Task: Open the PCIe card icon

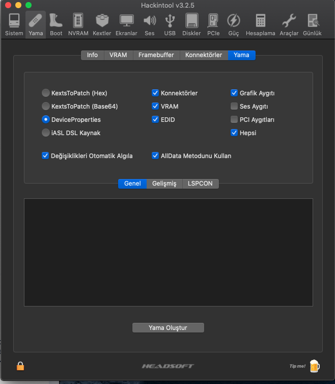Action: [x=213, y=24]
